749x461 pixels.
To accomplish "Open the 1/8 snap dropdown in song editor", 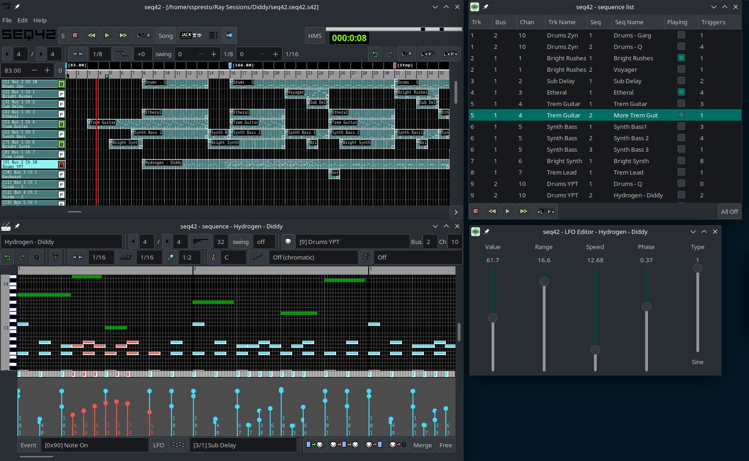I will point(98,54).
